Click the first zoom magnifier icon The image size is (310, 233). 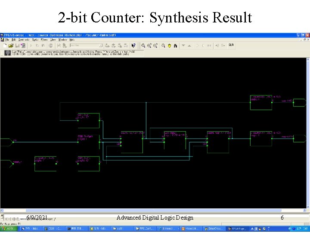tap(143, 46)
